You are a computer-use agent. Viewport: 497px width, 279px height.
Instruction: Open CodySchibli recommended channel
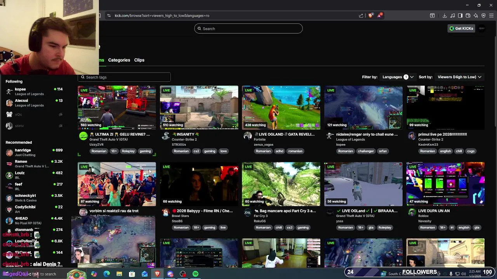pyautogui.click(x=34, y=209)
